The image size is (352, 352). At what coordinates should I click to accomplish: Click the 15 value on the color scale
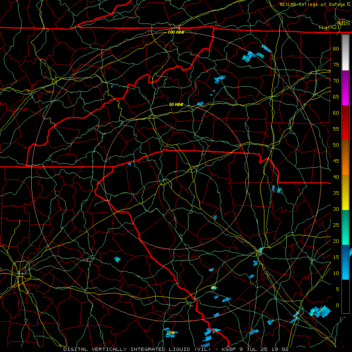click(336, 257)
